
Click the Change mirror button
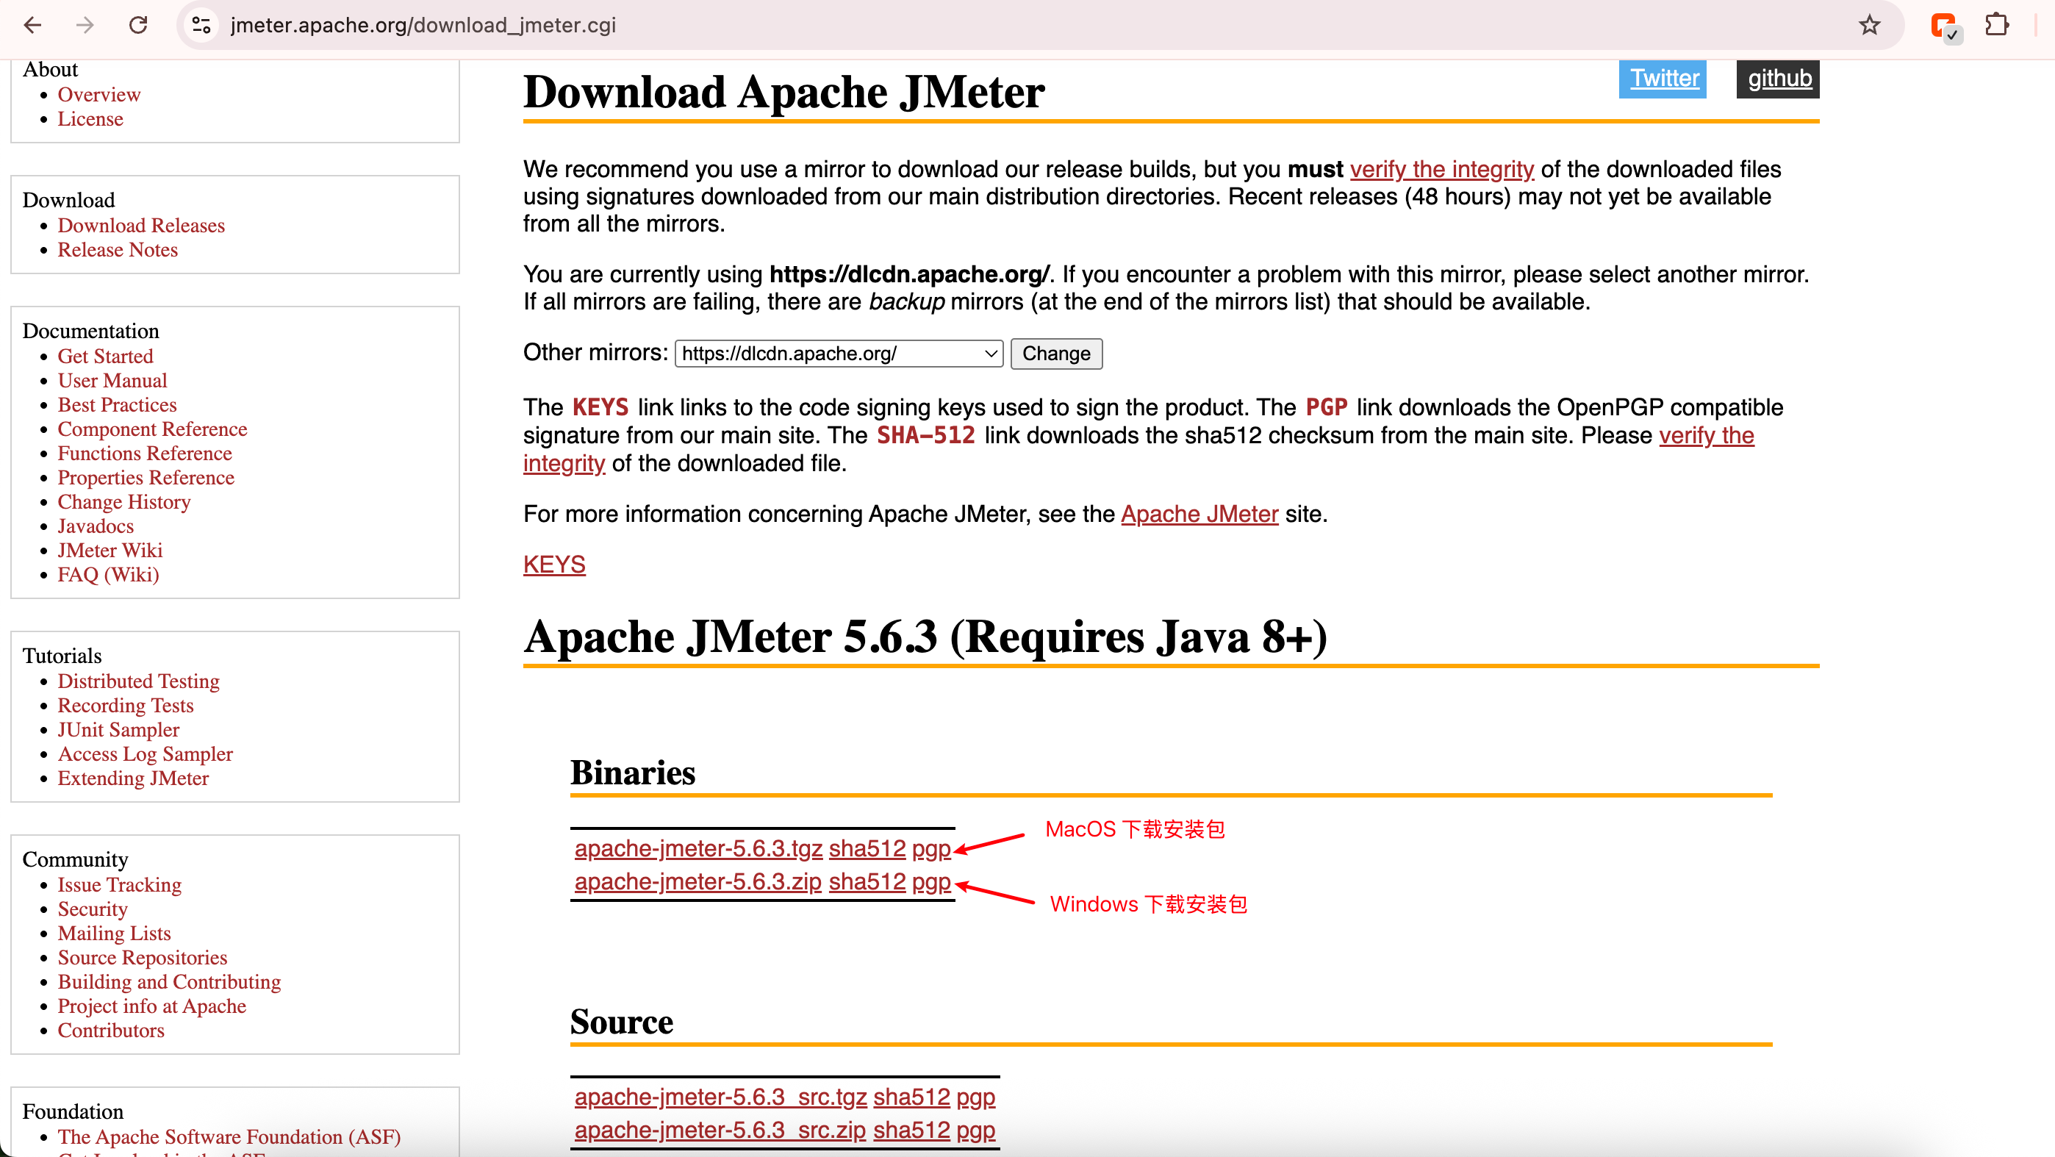[1056, 354]
